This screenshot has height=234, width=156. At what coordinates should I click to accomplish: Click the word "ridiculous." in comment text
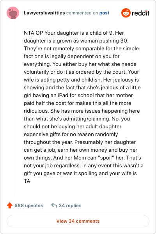pyautogui.click(x=36, y=111)
